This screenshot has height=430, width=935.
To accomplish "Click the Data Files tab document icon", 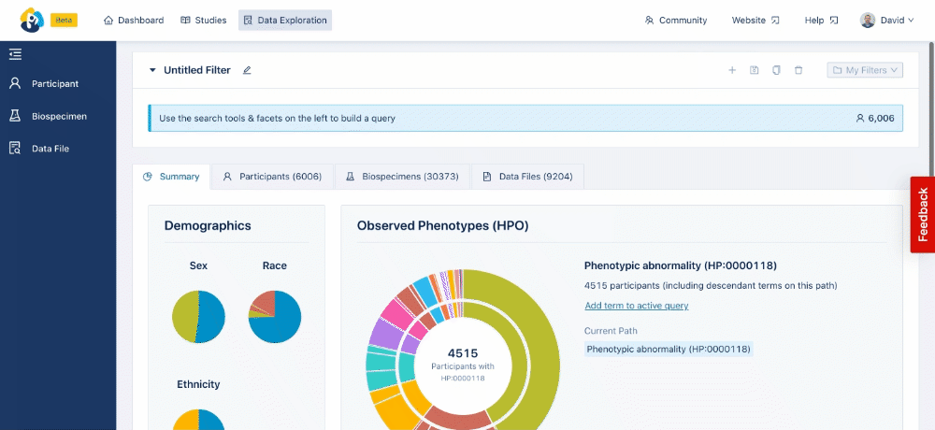I will [x=486, y=177].
